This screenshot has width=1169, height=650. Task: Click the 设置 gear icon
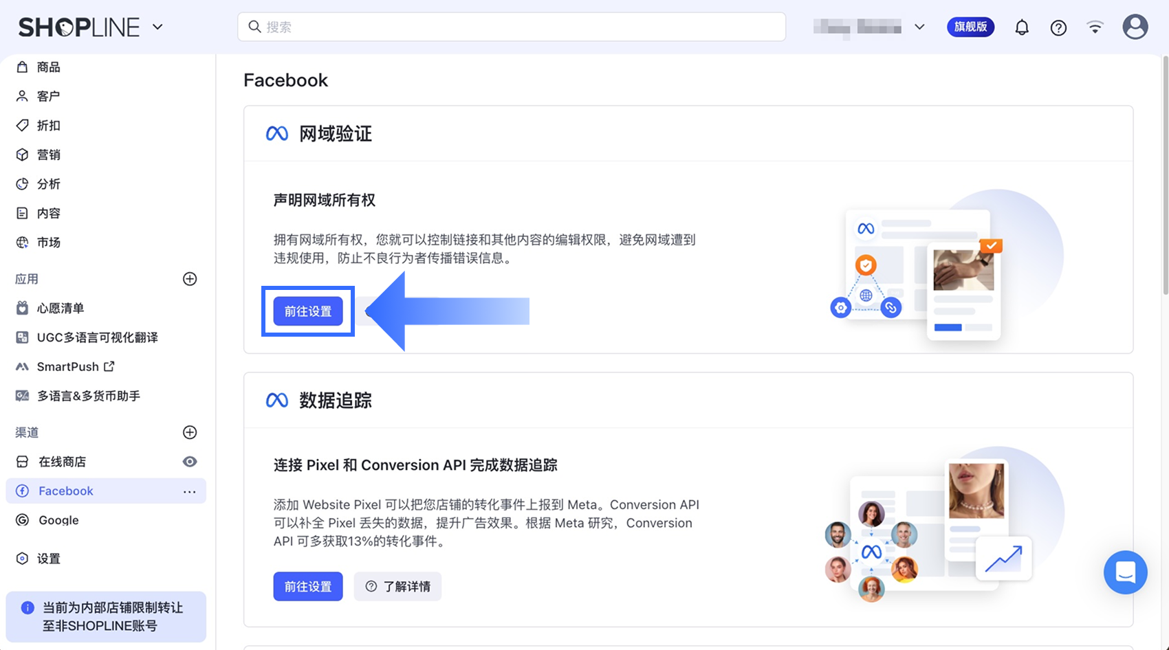pos(23,559)
